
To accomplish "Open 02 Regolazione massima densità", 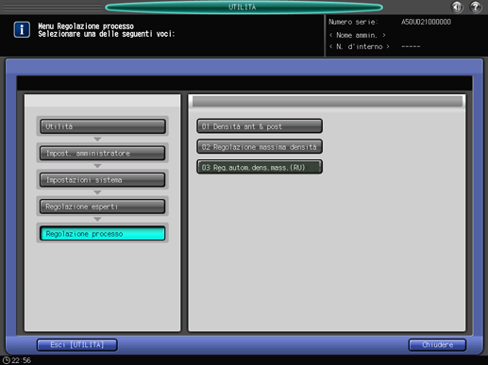I will (260, 147).
